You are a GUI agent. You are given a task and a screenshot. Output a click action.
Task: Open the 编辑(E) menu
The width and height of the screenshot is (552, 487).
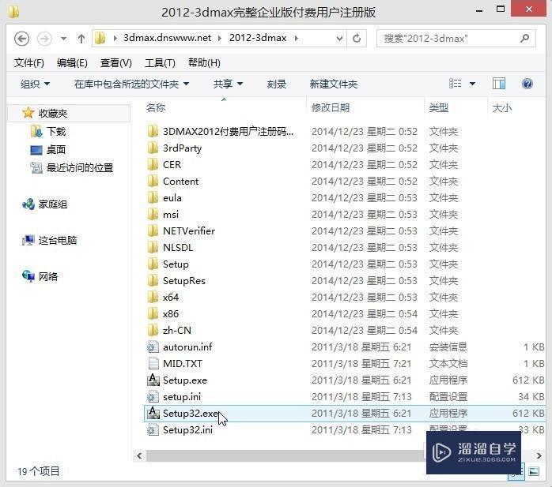72,63
